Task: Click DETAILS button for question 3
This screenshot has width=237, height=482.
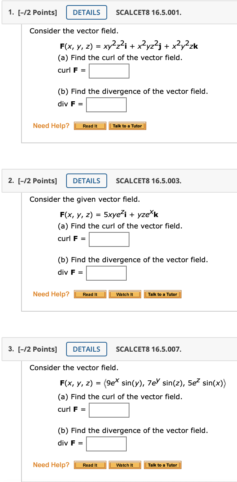Action: point(86,349)
